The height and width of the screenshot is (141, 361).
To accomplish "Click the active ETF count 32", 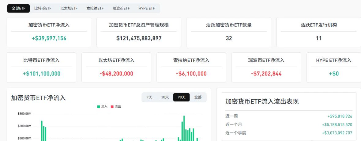I will 229,38.
